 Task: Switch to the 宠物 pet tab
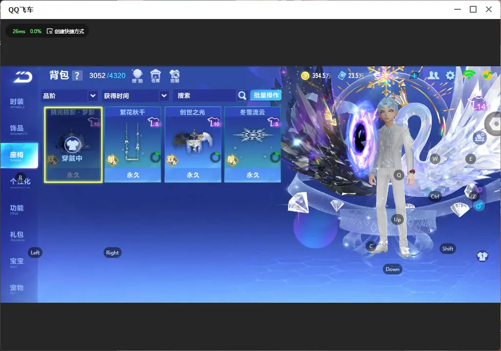click(x=17, y=288)
